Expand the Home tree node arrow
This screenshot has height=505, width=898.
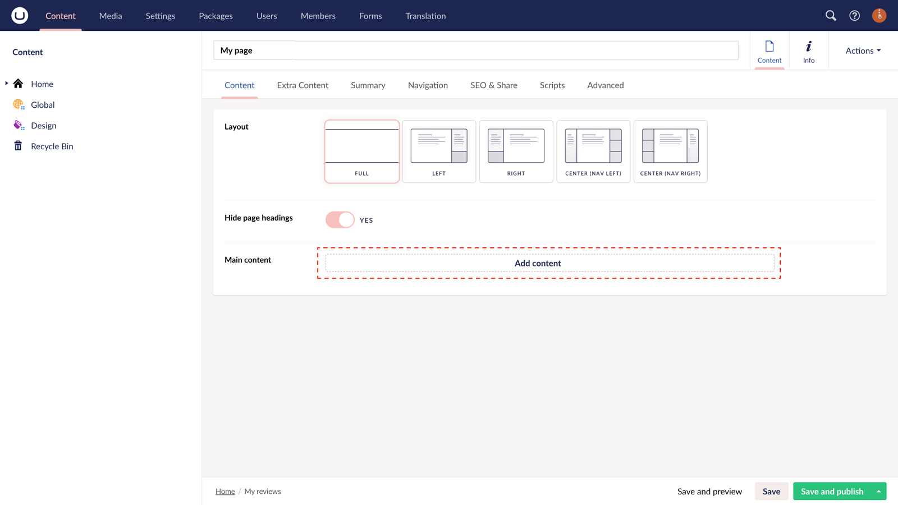(x=6, y=83)
